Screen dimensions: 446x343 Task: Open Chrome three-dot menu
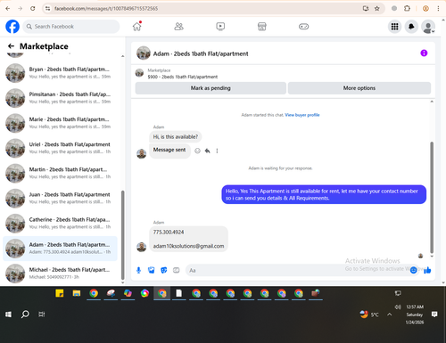point(438,8)
